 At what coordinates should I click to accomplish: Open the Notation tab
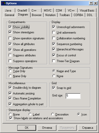pyautogui.click(x=50, y=15)
